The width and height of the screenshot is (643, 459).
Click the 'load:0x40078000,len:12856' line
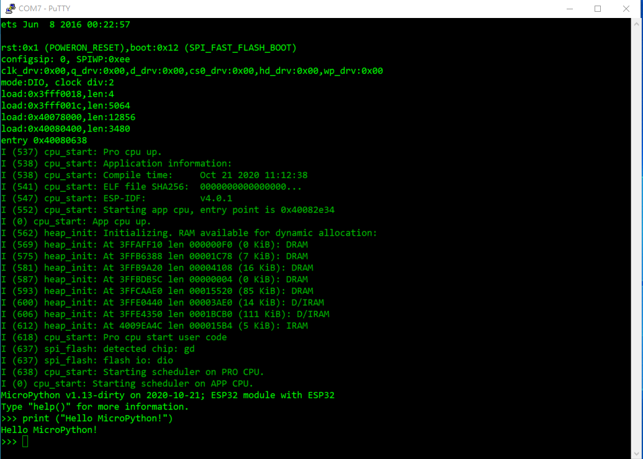68,117
